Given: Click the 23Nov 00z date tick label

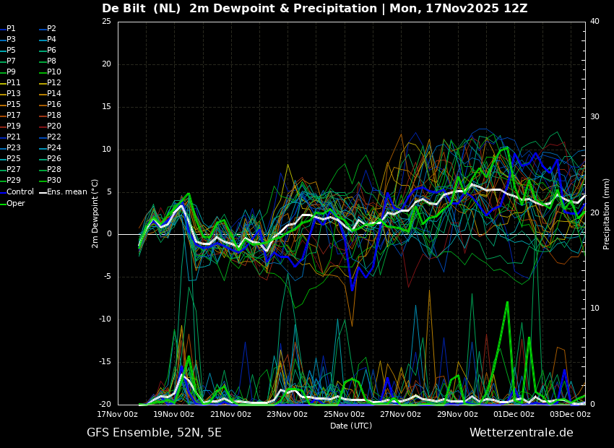Looking at the screenshot, I should (287, 414).
